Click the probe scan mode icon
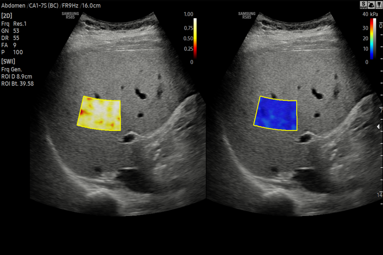 click(371, 5)
